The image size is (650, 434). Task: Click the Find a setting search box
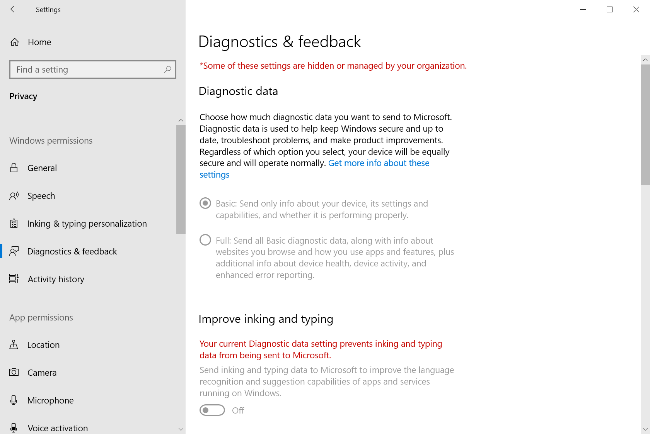(x=89, y=70)
